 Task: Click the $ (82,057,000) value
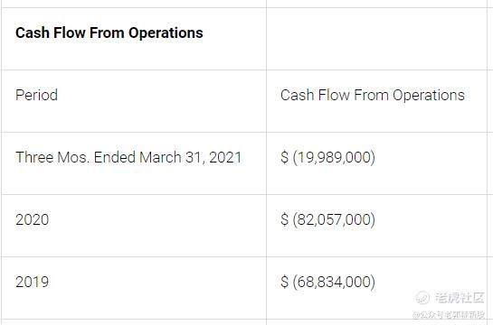point(327,219)
